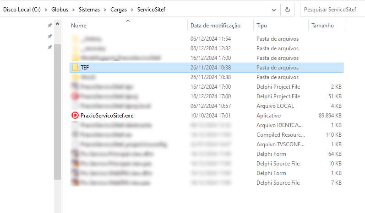The height and width of the screenshot is (213, 365).
Task: Sort files by Tipo column header
Action: point(261,26)
